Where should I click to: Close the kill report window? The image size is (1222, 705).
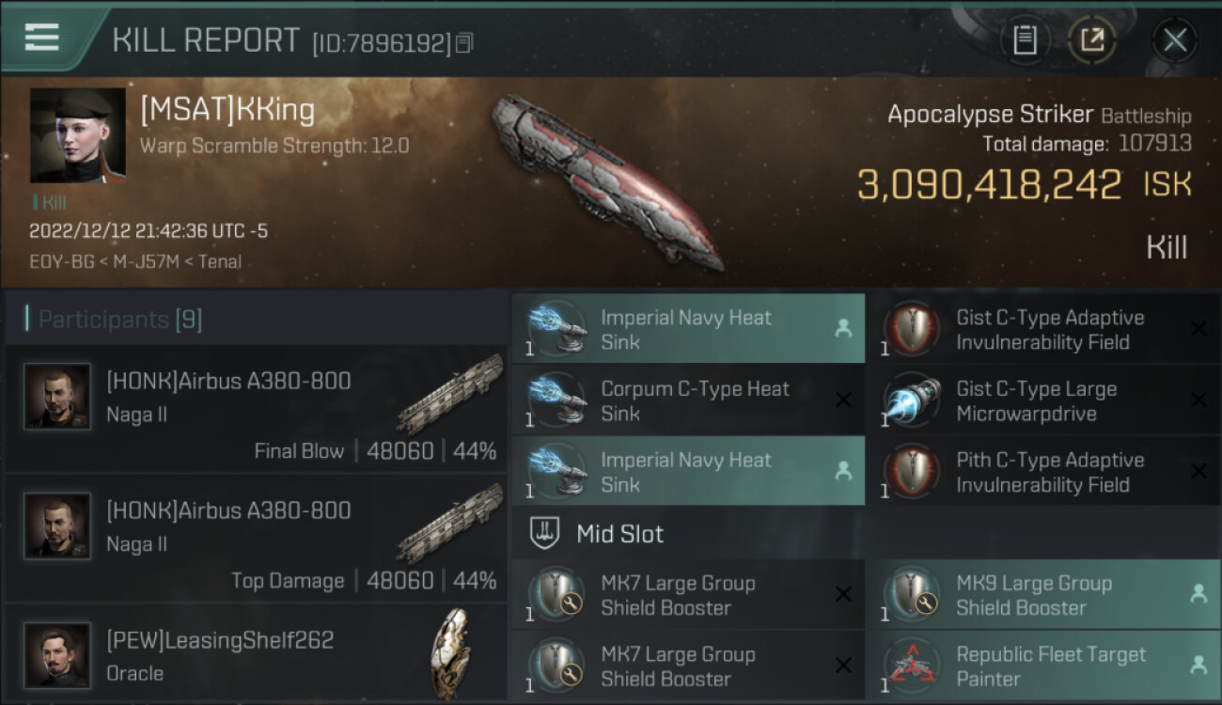(x=1174, y=39)
